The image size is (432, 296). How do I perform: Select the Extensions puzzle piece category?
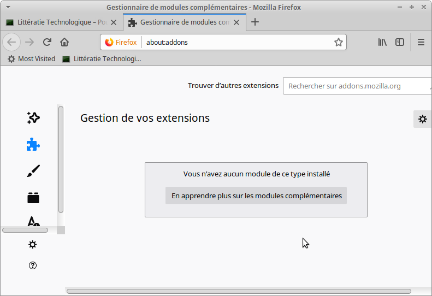(x=33, y=144)
